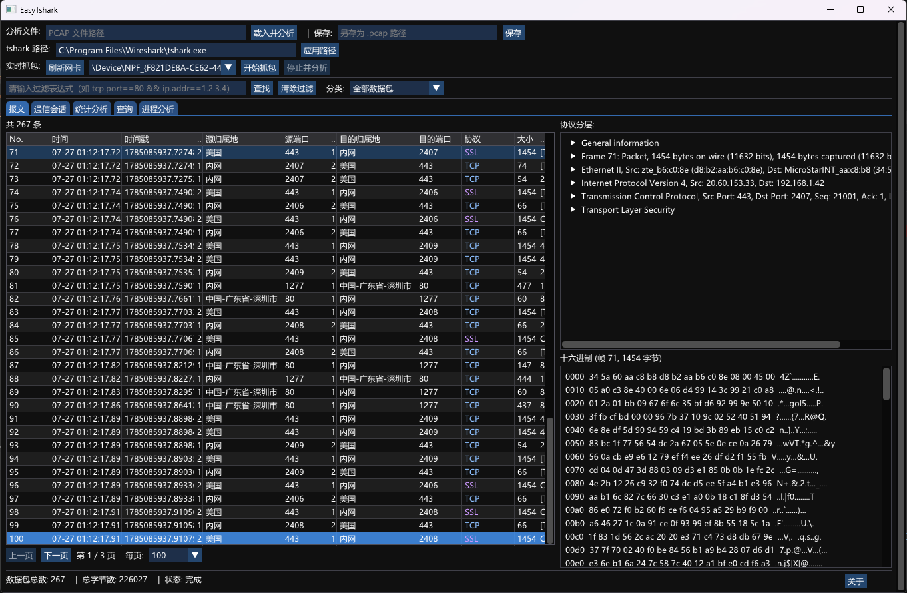The width and height of the screenshot is (907, 593).
Task: Go to next page with 下一页
Action: click(56, 555)
